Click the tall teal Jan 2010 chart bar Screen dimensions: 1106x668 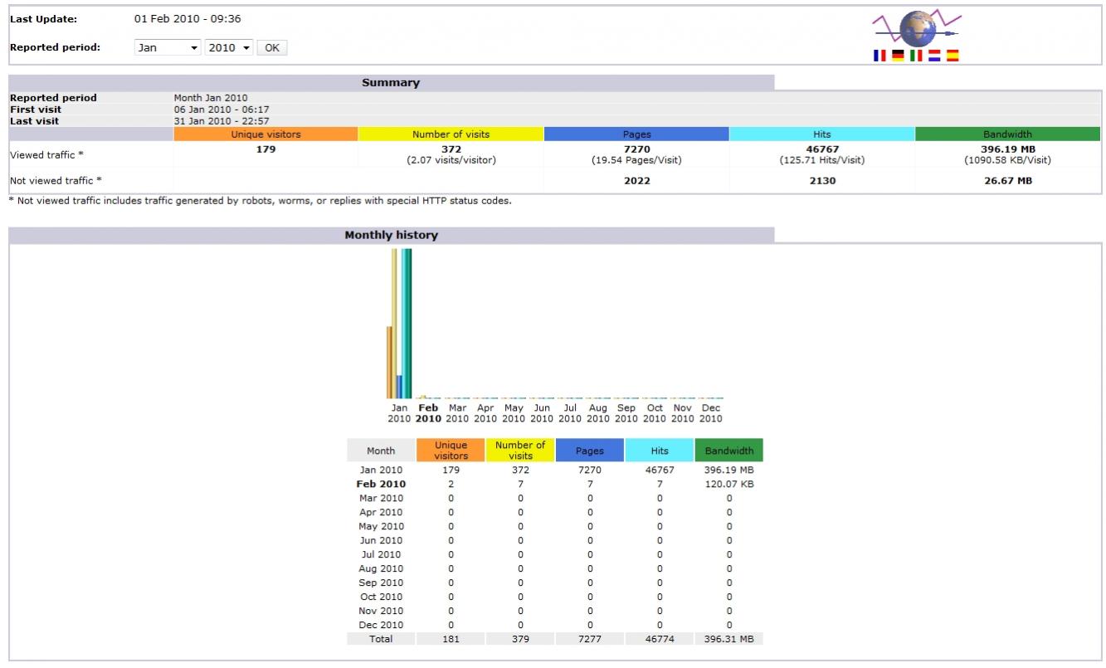click(407, 324)
